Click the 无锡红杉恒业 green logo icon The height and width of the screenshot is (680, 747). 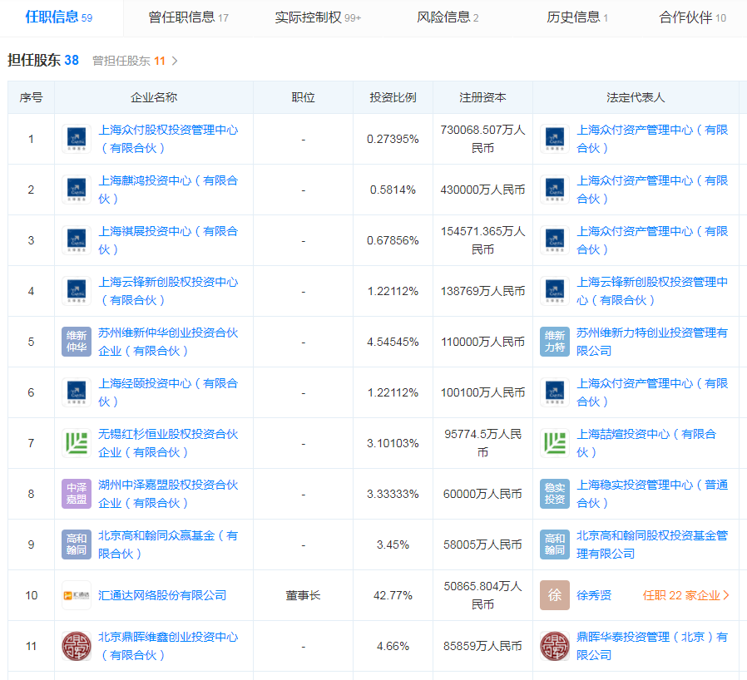point(77,443)
